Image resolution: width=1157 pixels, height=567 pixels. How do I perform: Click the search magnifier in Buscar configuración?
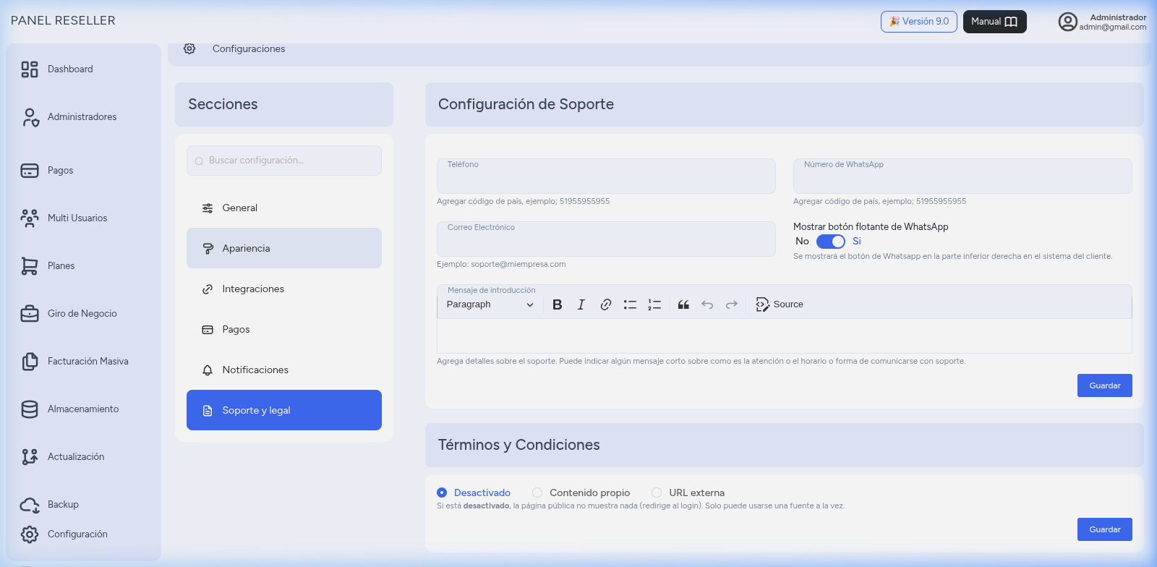click(x=199, y=161)
